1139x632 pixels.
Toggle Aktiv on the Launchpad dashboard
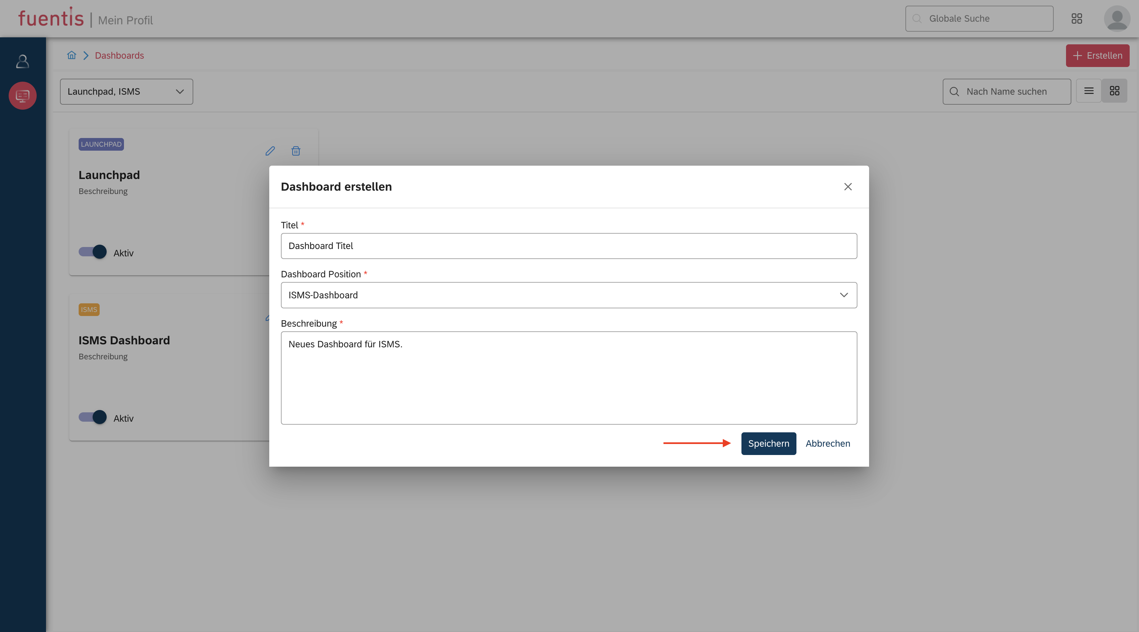92,252
